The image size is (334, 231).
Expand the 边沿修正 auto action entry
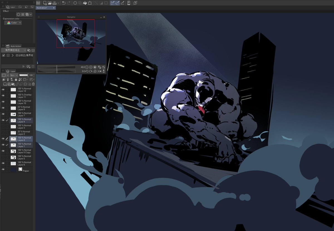click(13, 55)
